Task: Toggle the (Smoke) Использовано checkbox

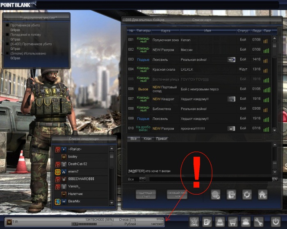Action: (x=7, y=53)
